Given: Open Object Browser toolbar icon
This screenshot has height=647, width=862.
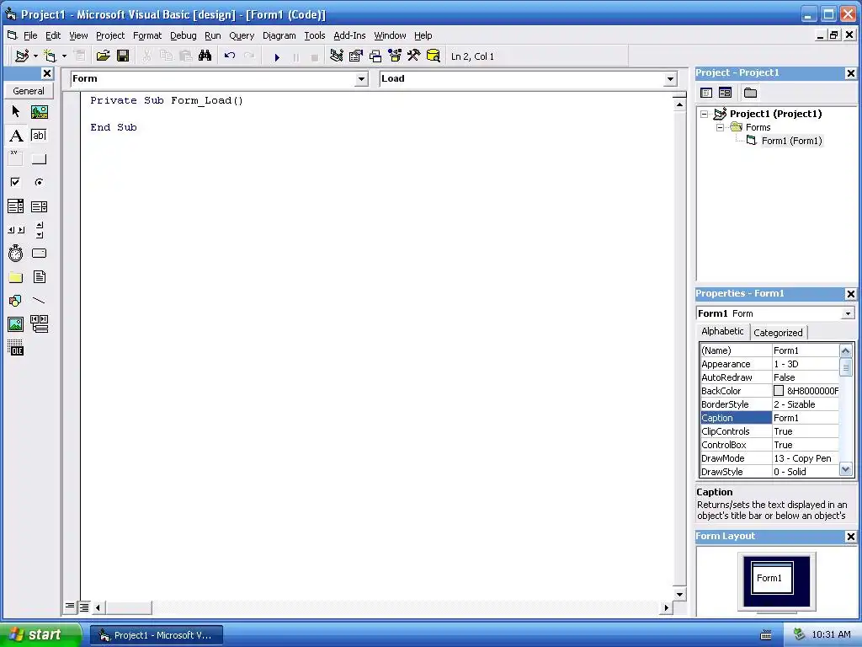Looking at the screenshot, I should [x=395, y=56].
